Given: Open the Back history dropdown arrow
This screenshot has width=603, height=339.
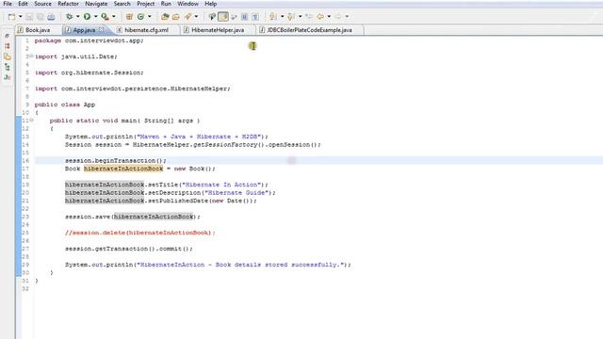Looking at the screenshot, I should click(x=329, y=17).
